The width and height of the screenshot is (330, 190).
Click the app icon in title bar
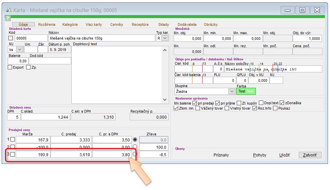point(9,10)
